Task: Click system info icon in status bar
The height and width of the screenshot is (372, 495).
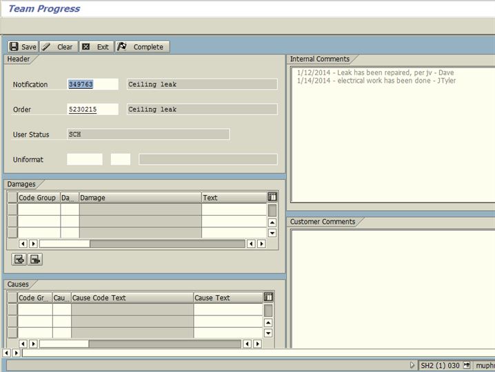Action: tap(467, 365)
